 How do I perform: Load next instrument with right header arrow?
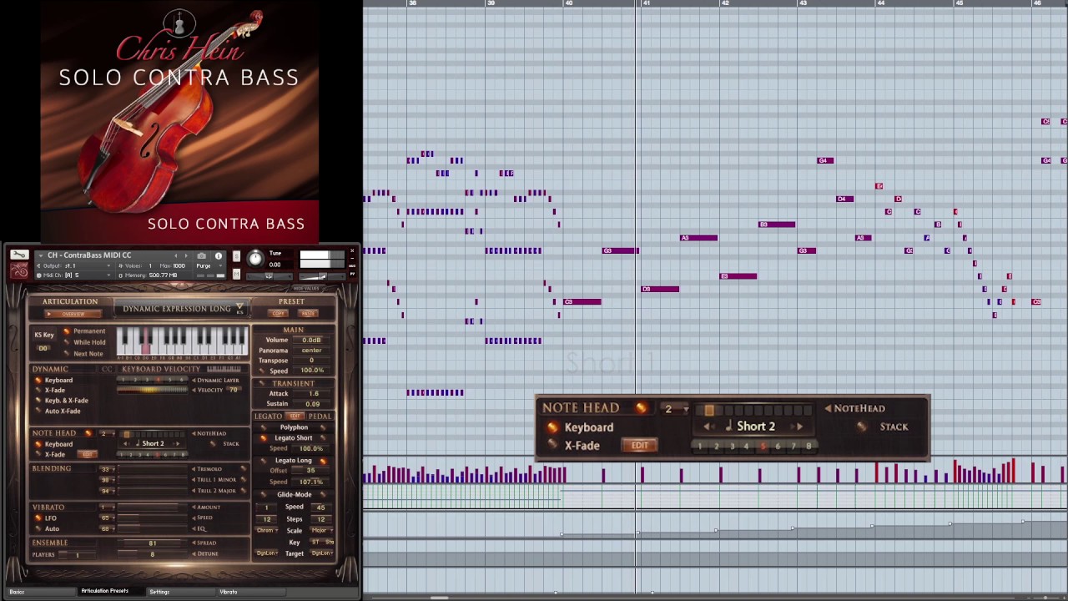[x=186, y=255]
